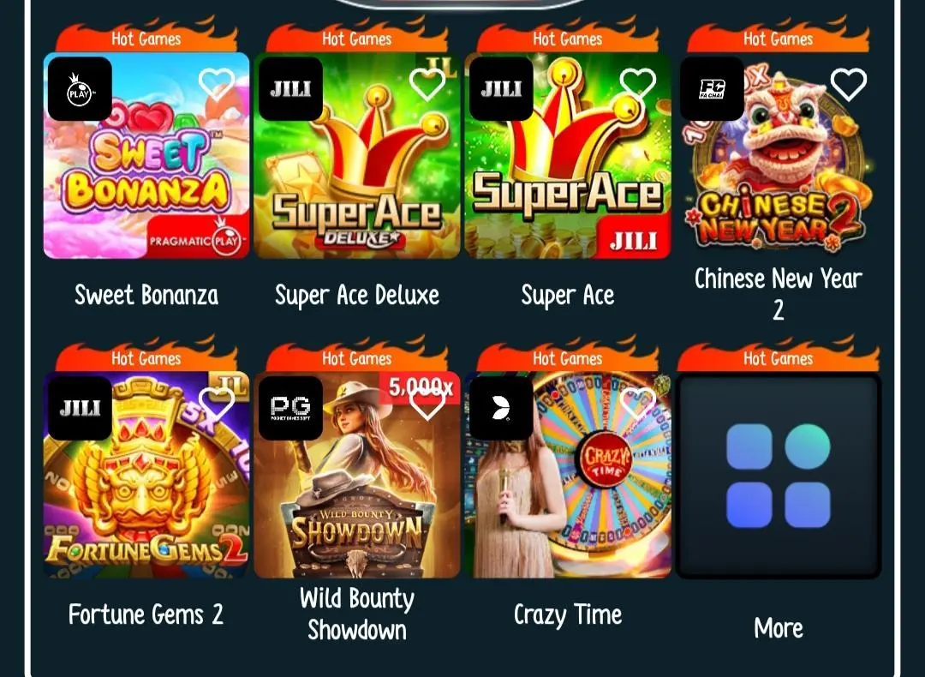Click the PG Pocket Games Soft logo
Image resolution: width=925 pixels, height=677 pixels.
[290, 409]
